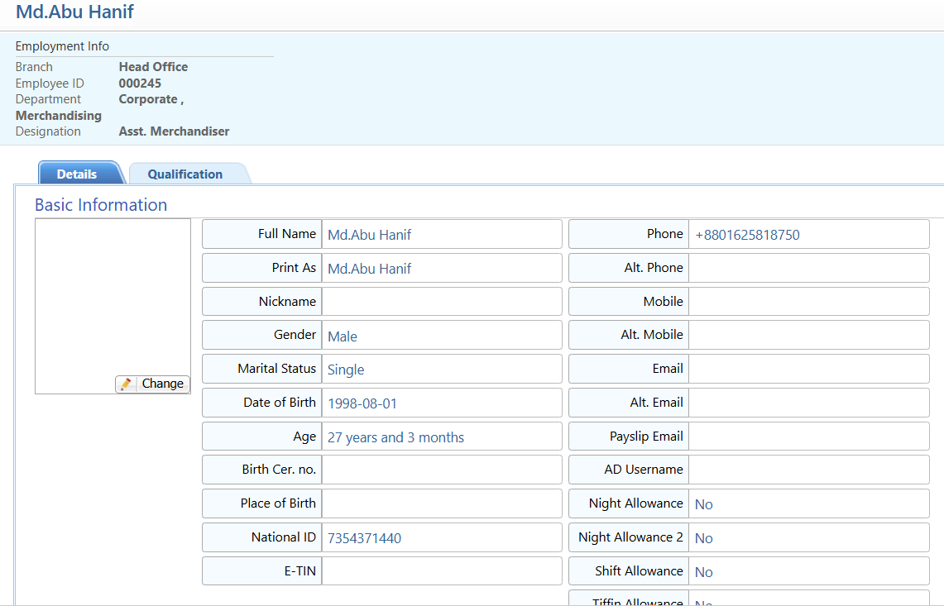This screenshot has width=944, height=606.
Task: Open the Marital Status field showing Single
Action: [441, 370]
